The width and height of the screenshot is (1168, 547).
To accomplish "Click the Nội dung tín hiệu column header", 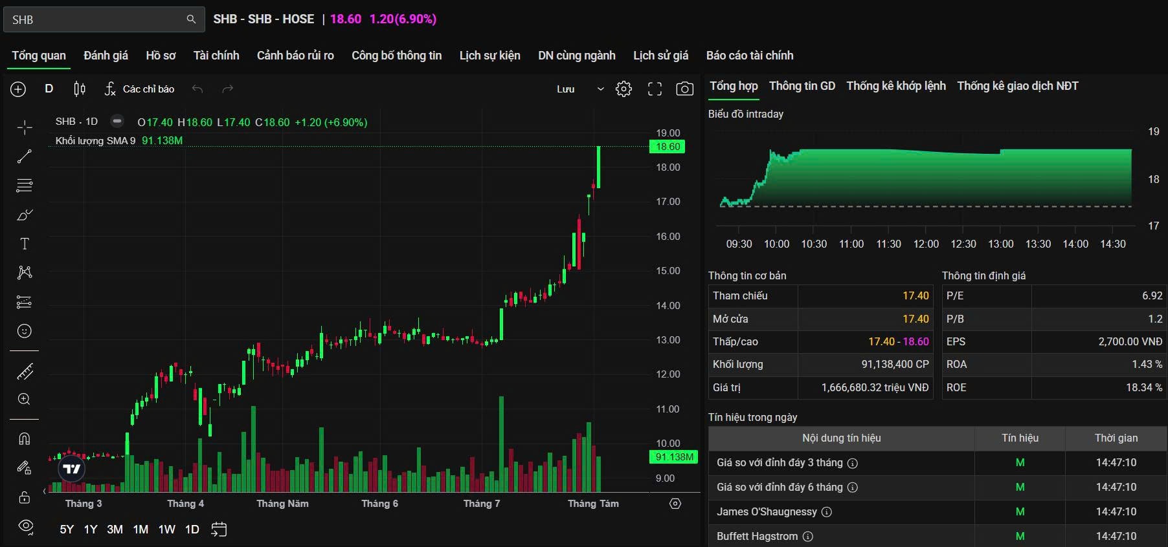I will [x=842, y=438].
